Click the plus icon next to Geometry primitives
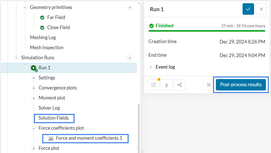This screenshot has width=271, height=153. [x=130, y=7]
